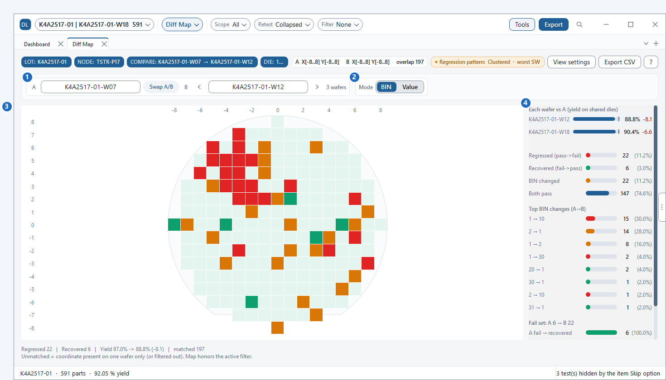Close the Diff Map tab
Screen dimensions: 666x380
[x=104, y=44]
